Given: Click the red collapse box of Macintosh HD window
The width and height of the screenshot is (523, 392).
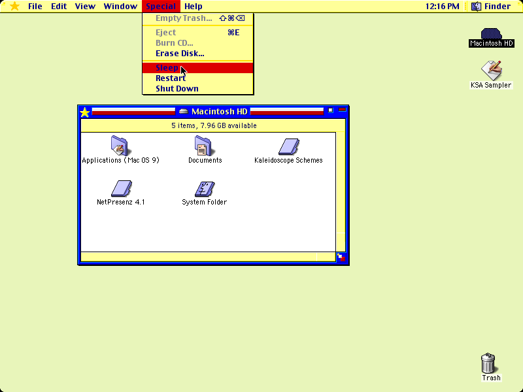Looking at the screenshot, I should [342, 110].
